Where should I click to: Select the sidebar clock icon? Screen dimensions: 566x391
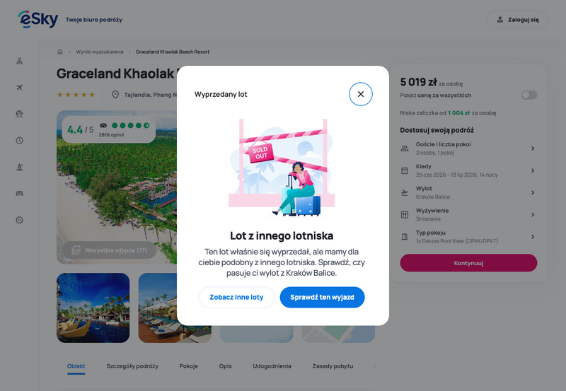coord(20,140)
